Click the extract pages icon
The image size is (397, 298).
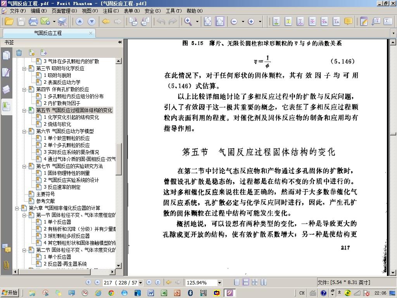point(145,21)
